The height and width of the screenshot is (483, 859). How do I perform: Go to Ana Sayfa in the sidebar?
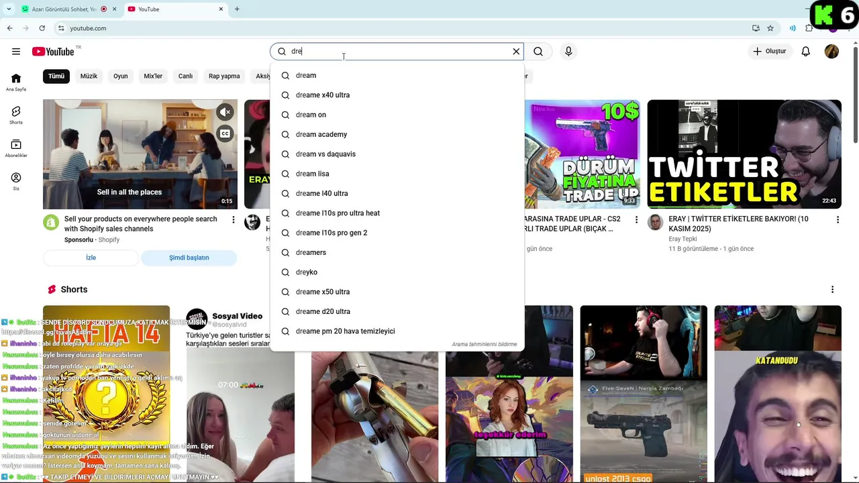click(x=16, y=83)
